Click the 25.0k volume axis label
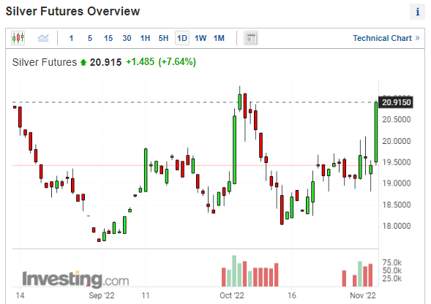Screen dimensions: 431x304 coord(392,278)
